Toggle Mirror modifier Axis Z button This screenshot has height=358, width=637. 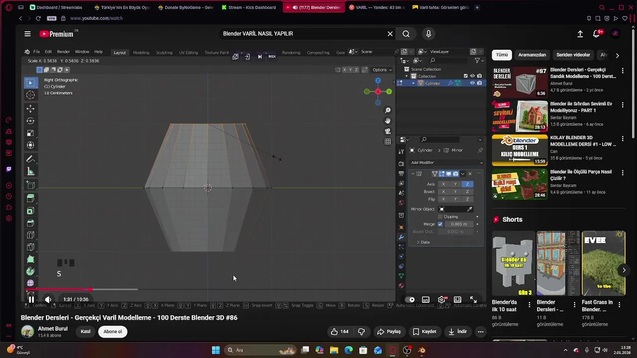pyautogui.click(x=467, y=184)
